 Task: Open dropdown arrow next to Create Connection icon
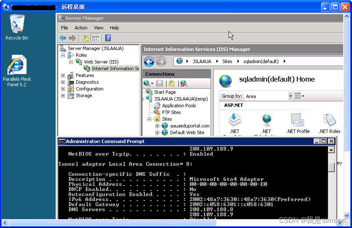click(152, 83)
